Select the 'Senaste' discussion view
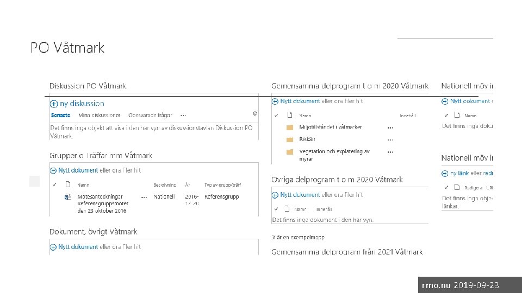 pyautogui.click(x=60, y=115)
